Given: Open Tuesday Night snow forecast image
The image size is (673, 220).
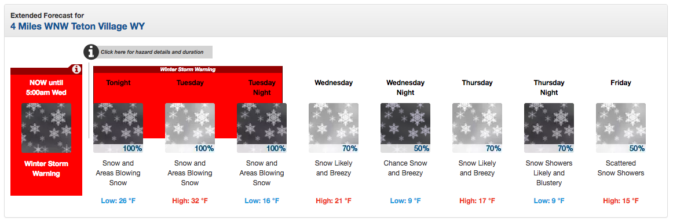Looking at the screenshot, I should pyautogui.click(x=261, y=128).
